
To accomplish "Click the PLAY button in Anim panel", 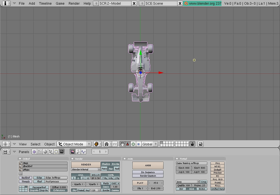I will point(140,183).
